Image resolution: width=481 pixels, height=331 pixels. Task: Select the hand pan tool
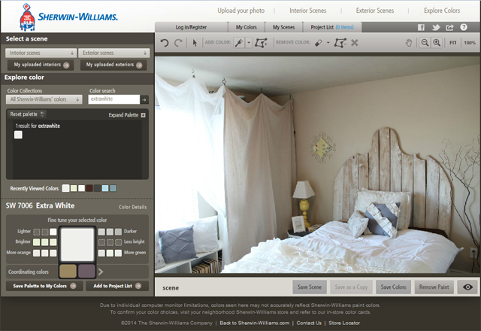(409, 43)
